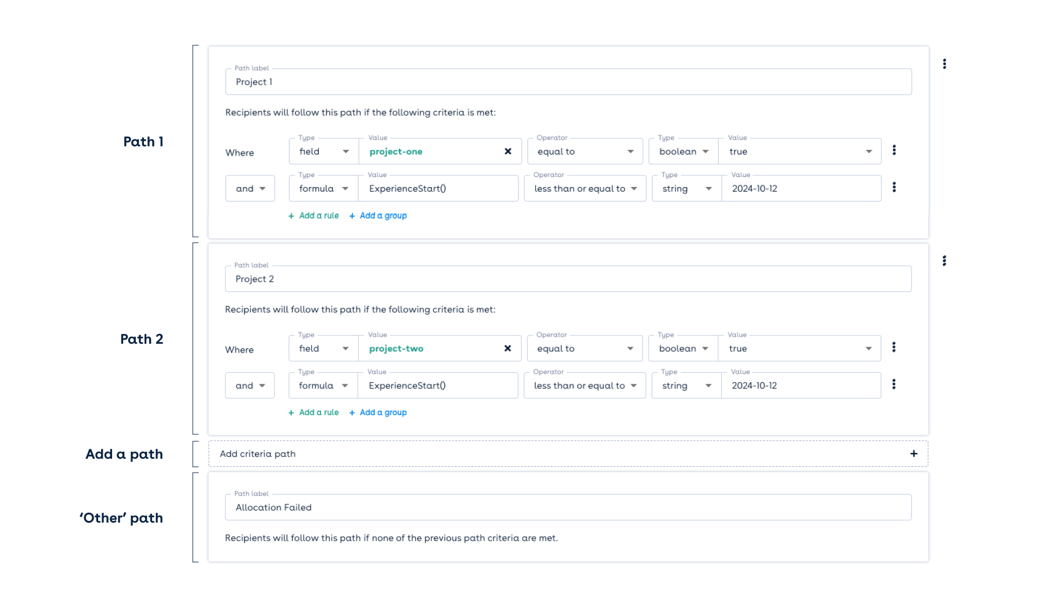1037x612 pixels.
Task: Open options menu for Path 1's first rule
Action: point(894,150)
